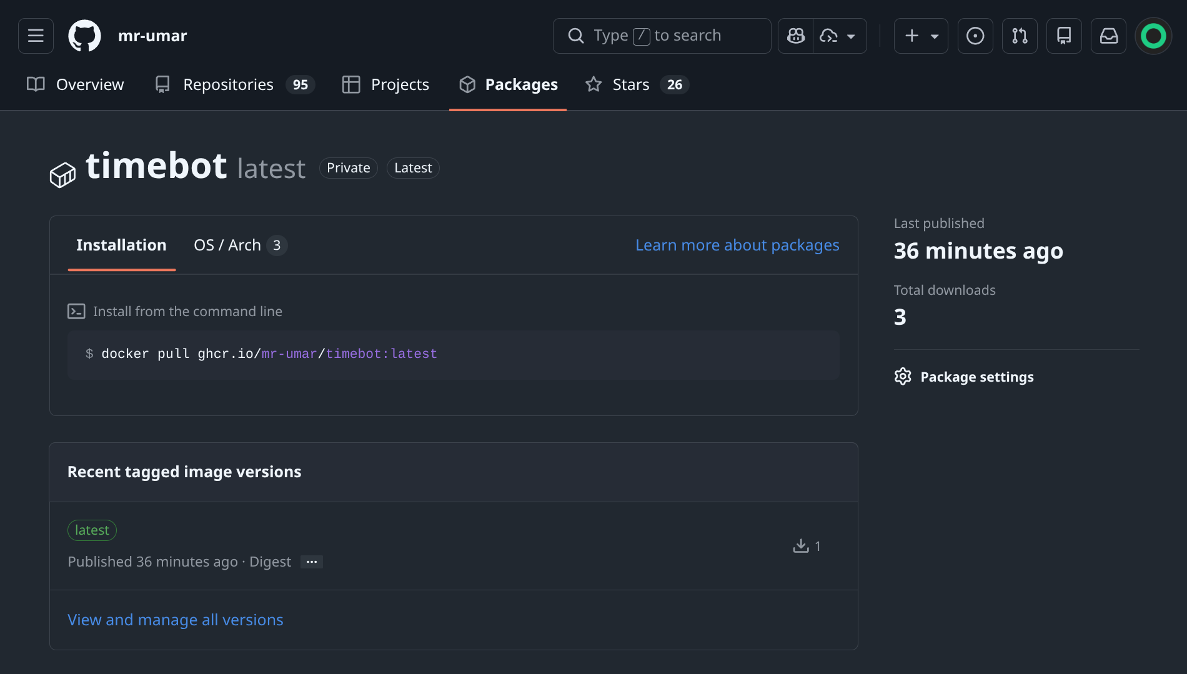
Task: Click the 36 minutes ago published text
Action: tap(978, 250)
